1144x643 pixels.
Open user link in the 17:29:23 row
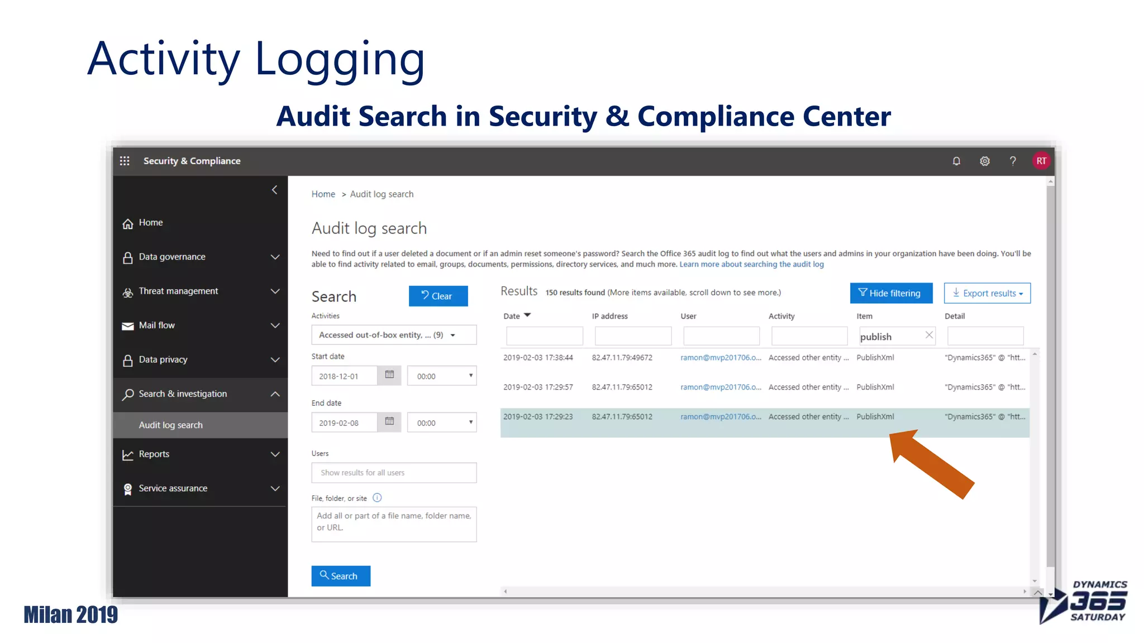click(721, 416)
